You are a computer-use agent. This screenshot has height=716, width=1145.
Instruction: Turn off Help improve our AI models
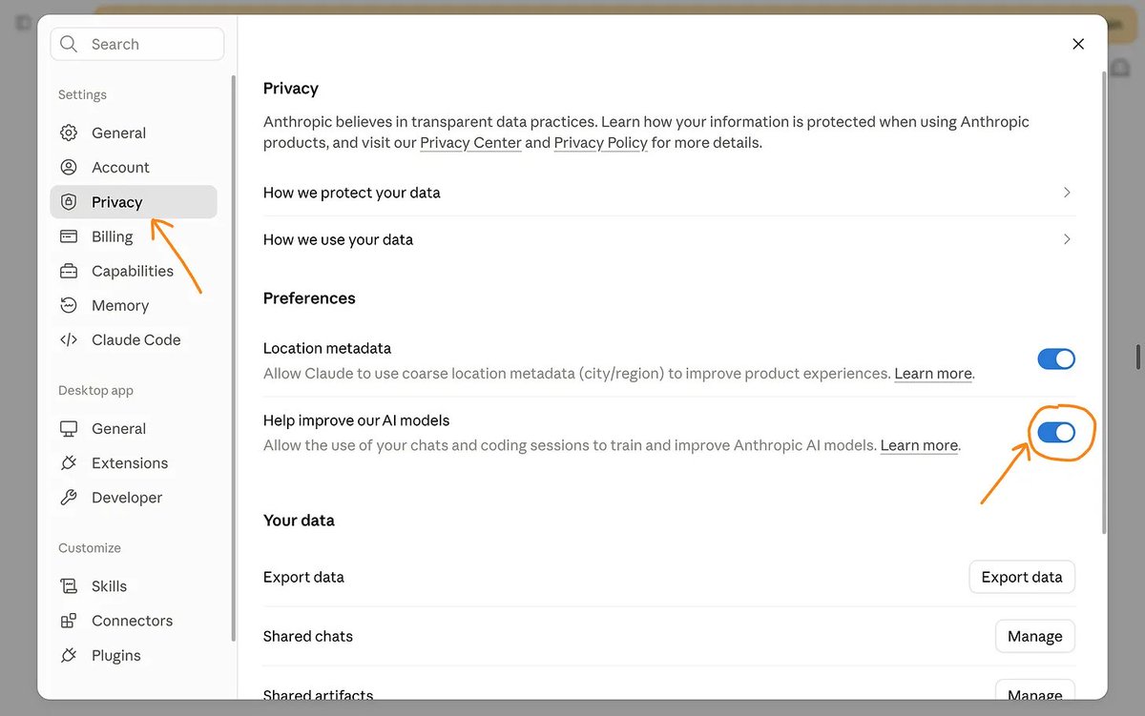pyautogui.click(x=1056, y=433)
